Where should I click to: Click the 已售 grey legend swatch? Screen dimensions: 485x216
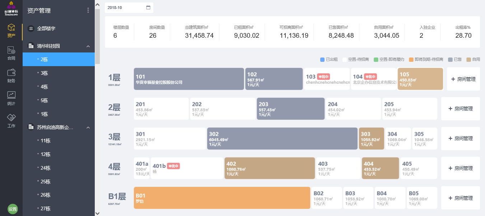tap(451, 59)
